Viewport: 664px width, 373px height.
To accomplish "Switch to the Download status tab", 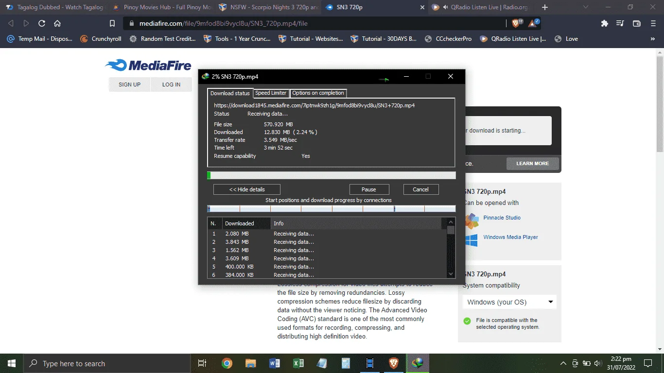I will pyautogui.click(x=230, y=93).
